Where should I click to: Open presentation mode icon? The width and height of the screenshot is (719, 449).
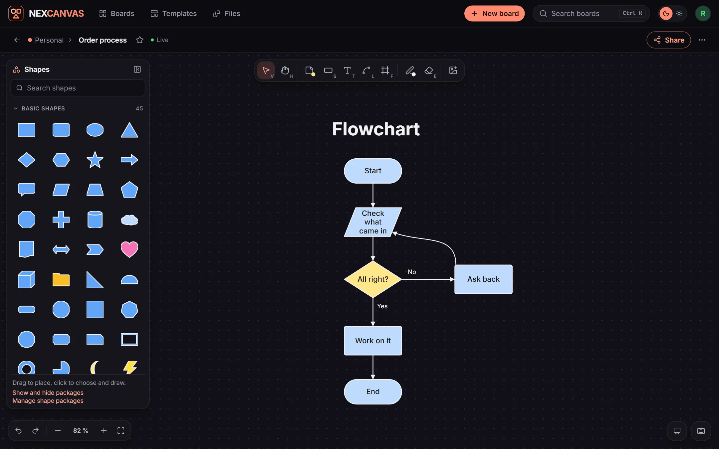tap(677, 431)
